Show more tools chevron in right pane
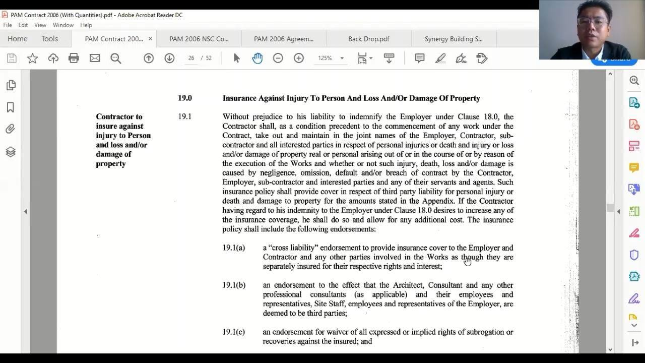 pos(634,326)
